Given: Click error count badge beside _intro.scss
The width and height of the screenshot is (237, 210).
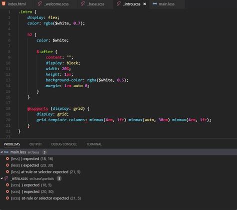Looking at the screenshot, I should [59, 178].
